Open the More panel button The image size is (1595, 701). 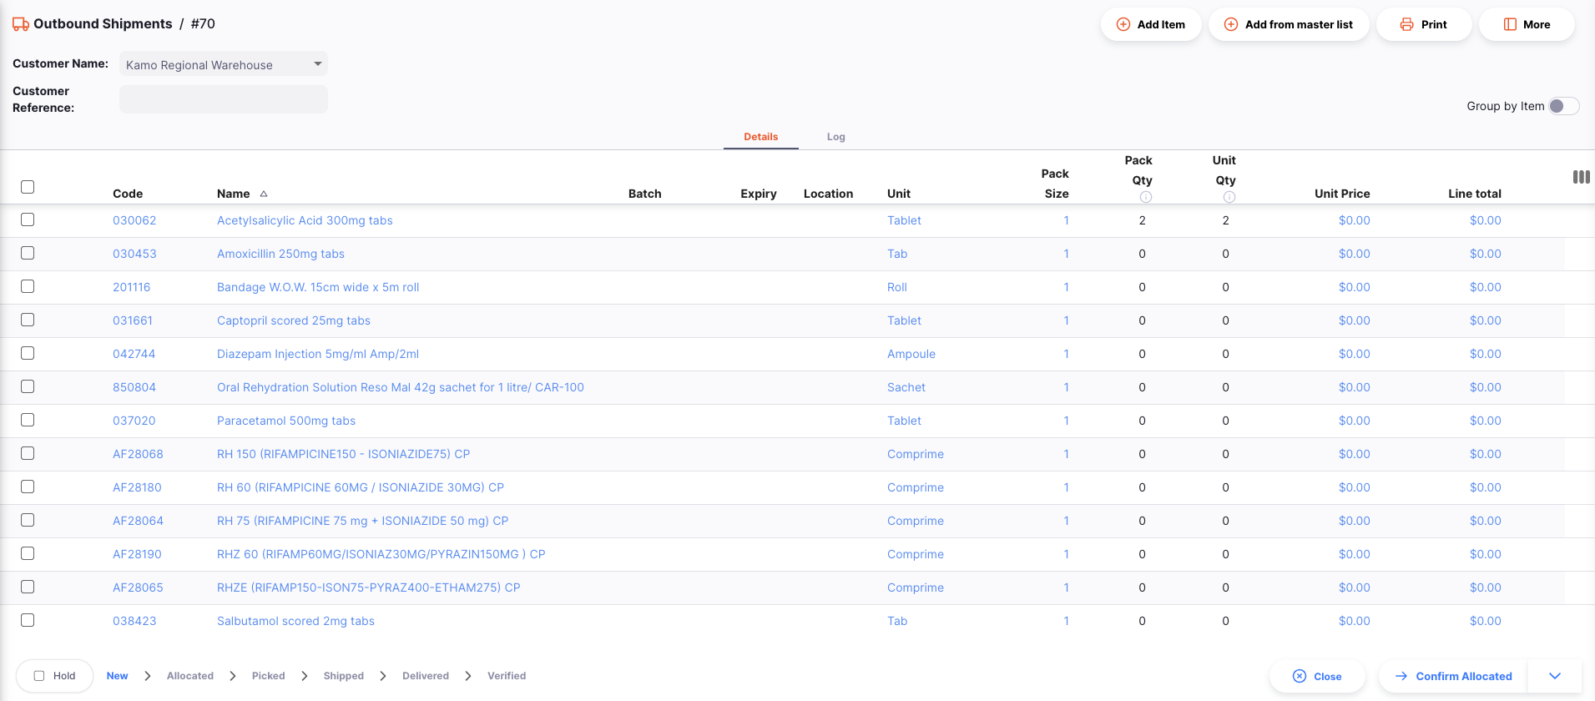[1527, 24]
